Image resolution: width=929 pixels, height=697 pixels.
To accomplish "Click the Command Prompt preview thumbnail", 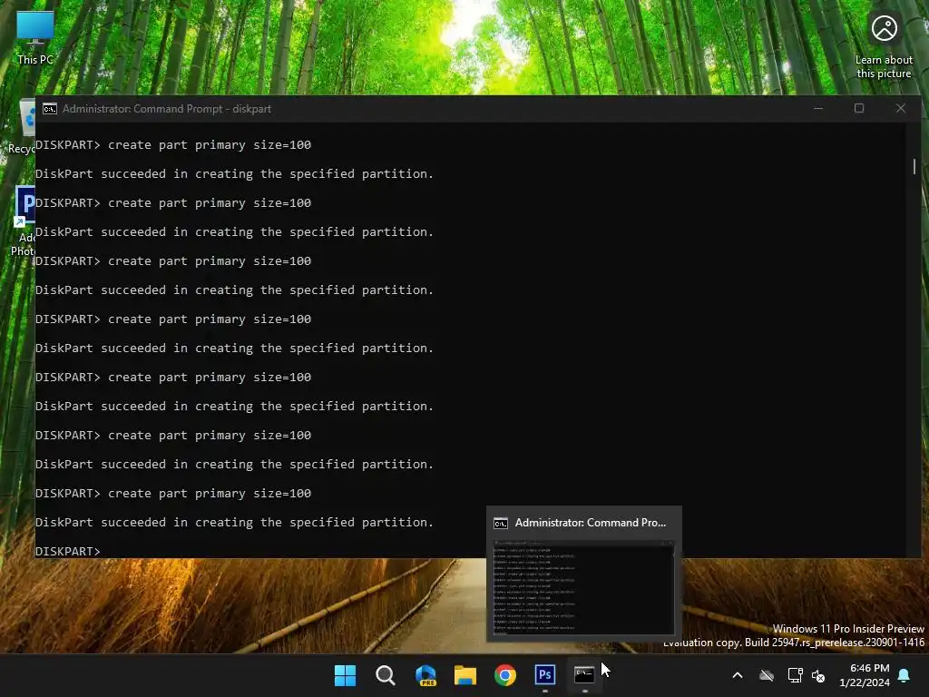I will [583, 587].
